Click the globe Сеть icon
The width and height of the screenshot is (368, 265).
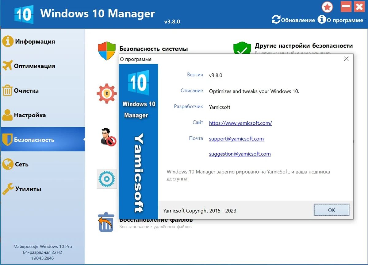click(x=8, y=164)
